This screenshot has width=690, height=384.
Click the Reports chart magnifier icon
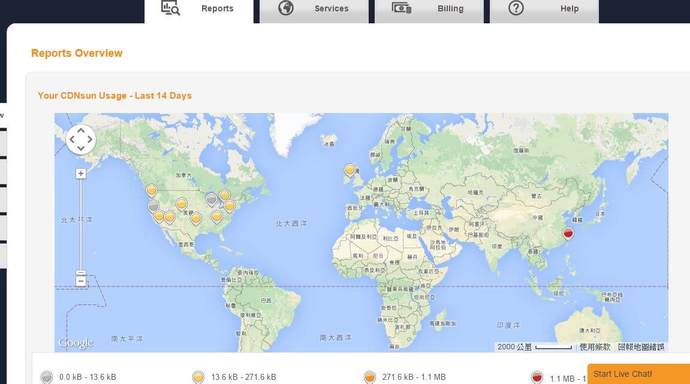[170, 8]
